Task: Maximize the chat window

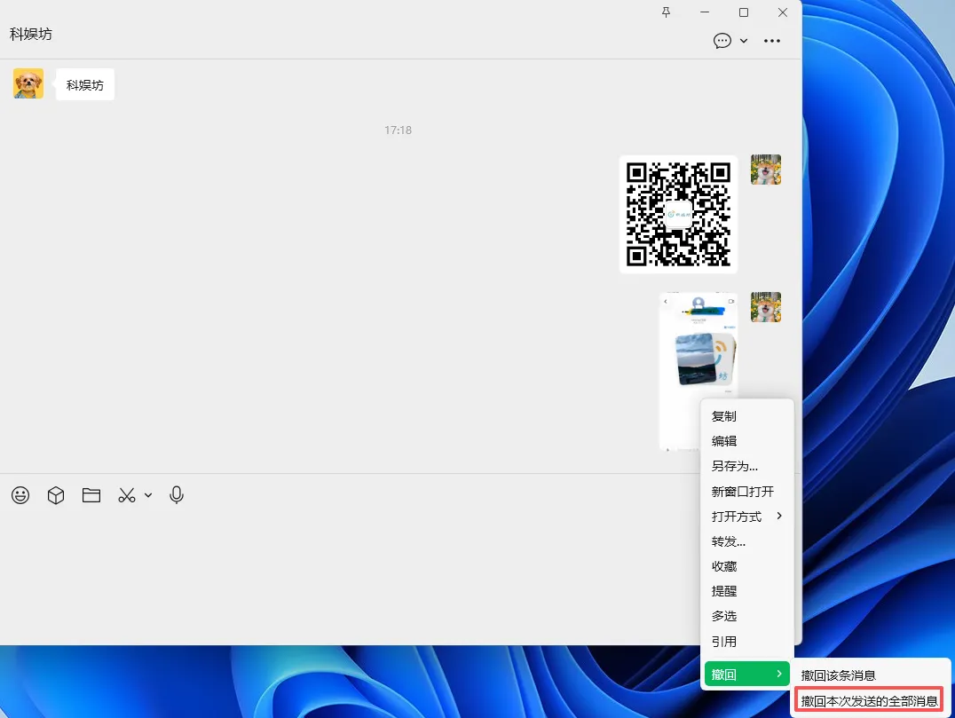Action: click(x=744, y=12)
